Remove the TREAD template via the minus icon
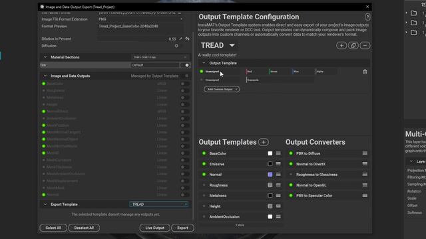 click(365, 46)
